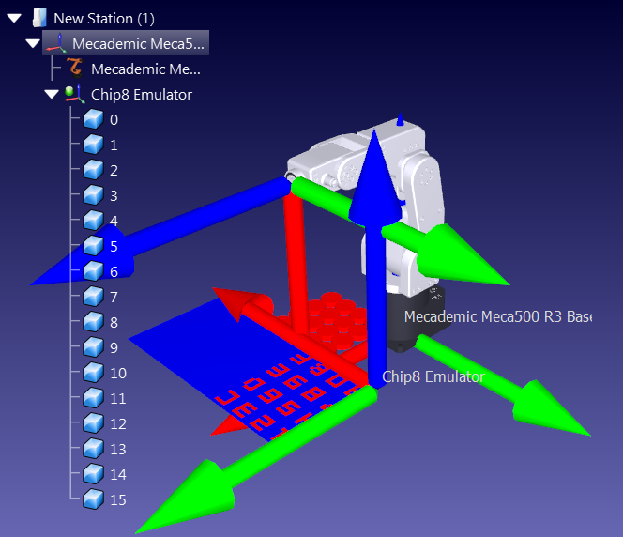Collapse the Chip8 Emulator tree node

tap(51, 94)
